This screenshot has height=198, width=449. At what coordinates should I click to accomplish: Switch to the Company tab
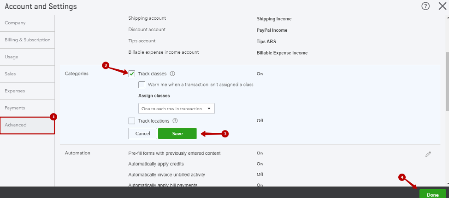point(27,23)
